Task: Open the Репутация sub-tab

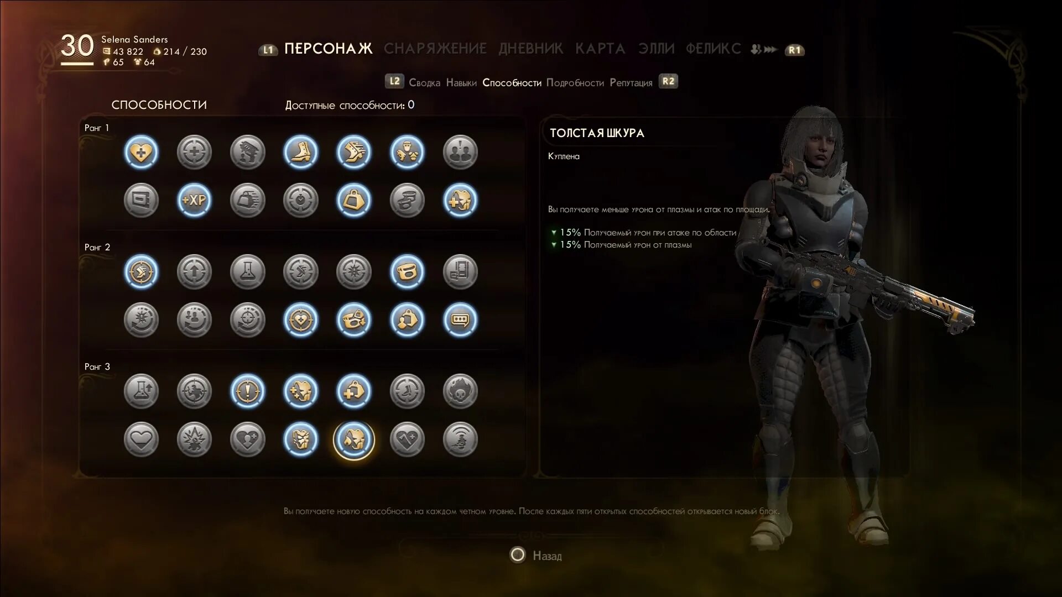Action: (631, 82)
